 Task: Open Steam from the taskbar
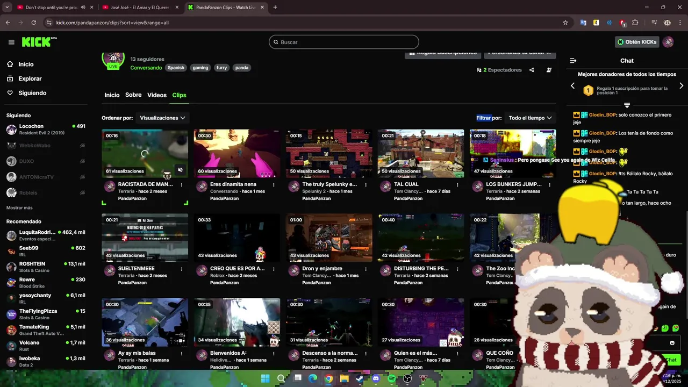[360, 379]
